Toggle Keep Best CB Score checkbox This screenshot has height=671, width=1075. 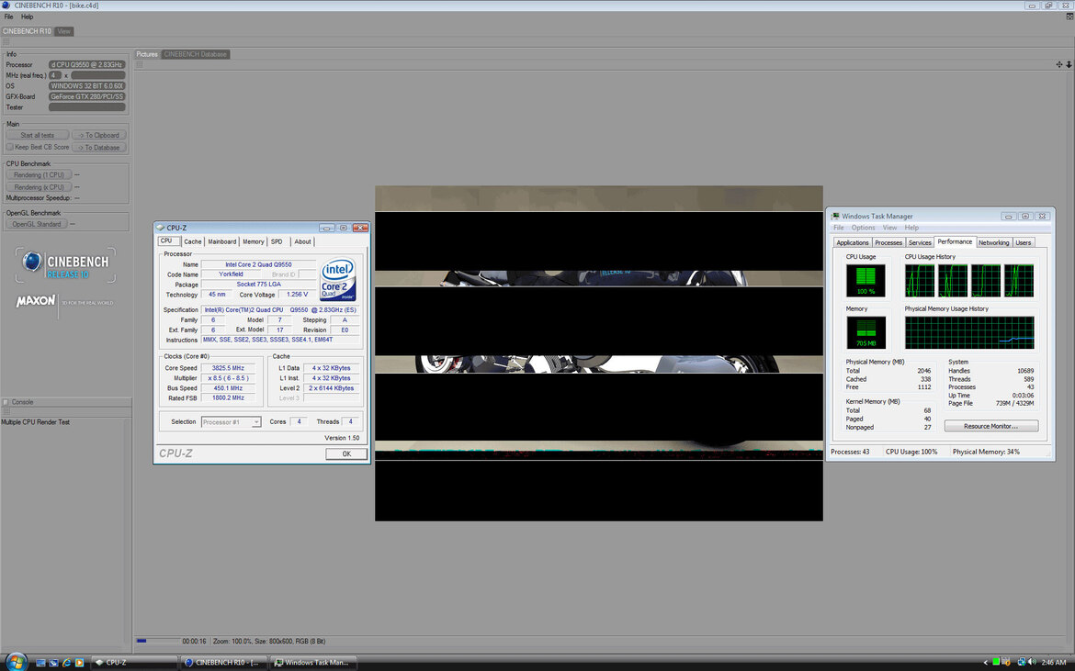9,147
